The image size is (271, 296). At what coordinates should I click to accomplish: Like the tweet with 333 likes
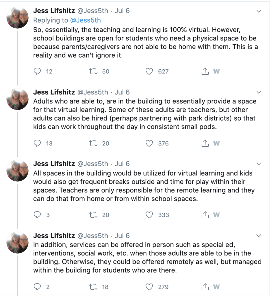coord(149,215)
